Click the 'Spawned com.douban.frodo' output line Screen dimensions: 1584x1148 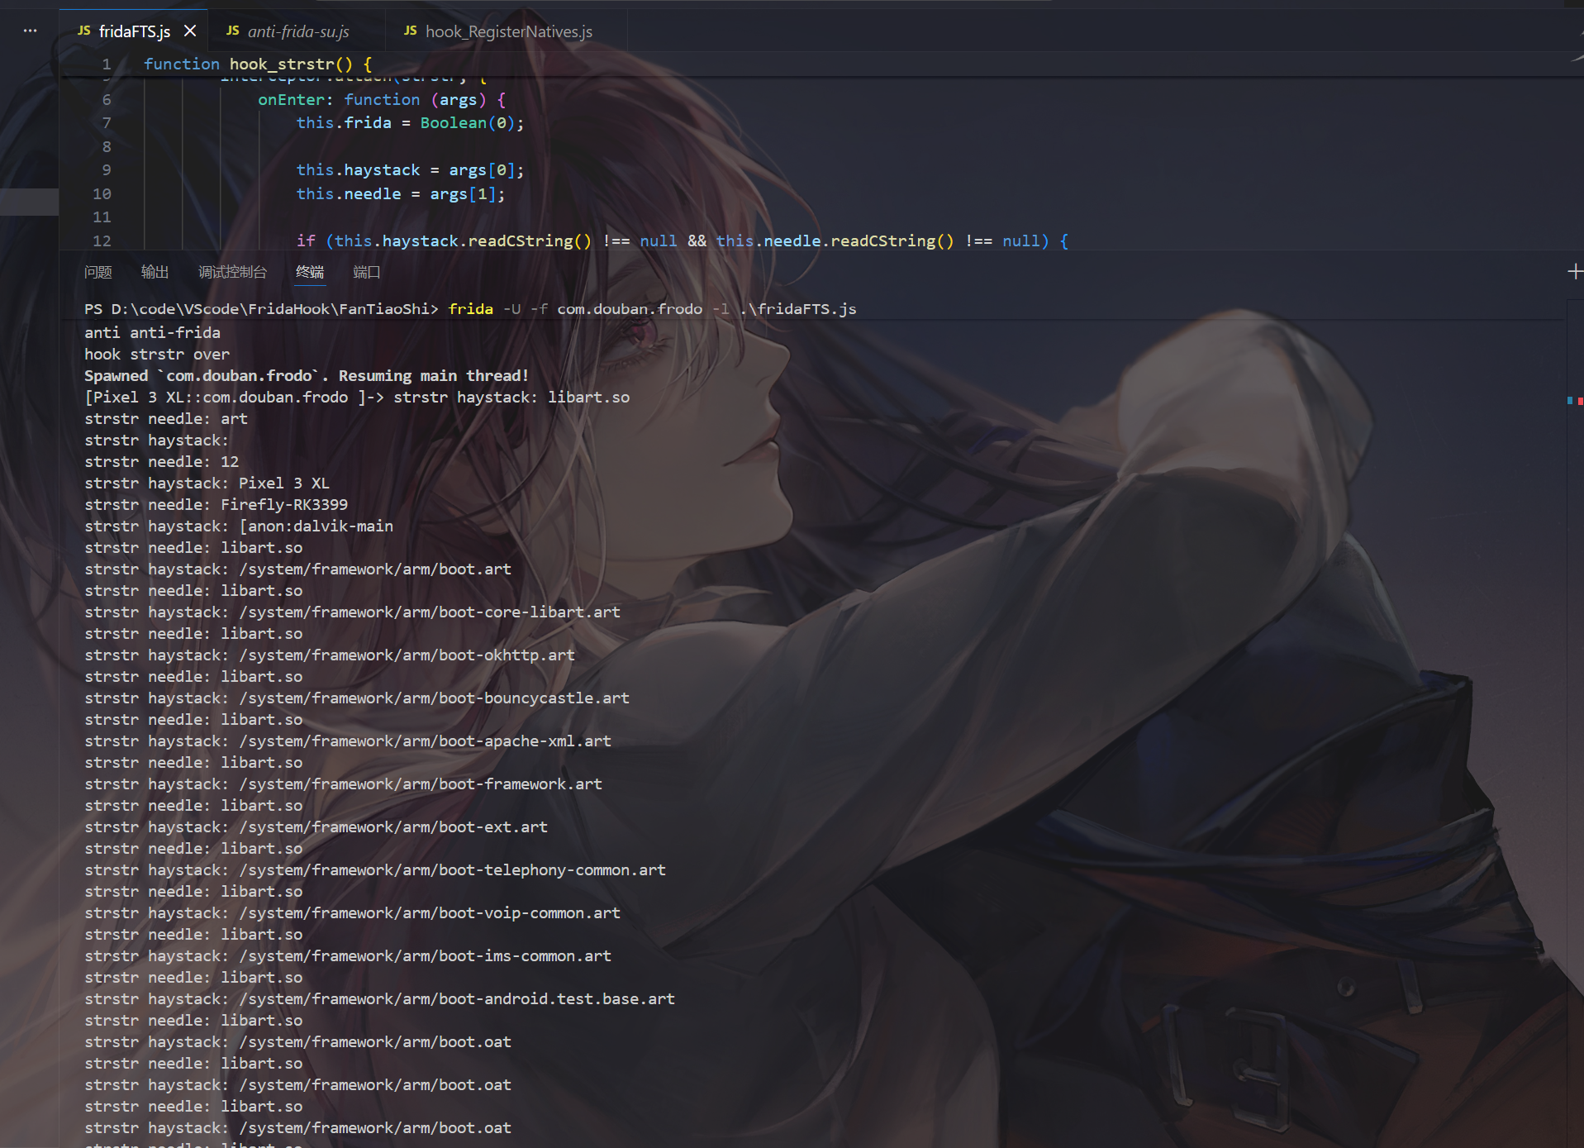(x=307, y=375)
